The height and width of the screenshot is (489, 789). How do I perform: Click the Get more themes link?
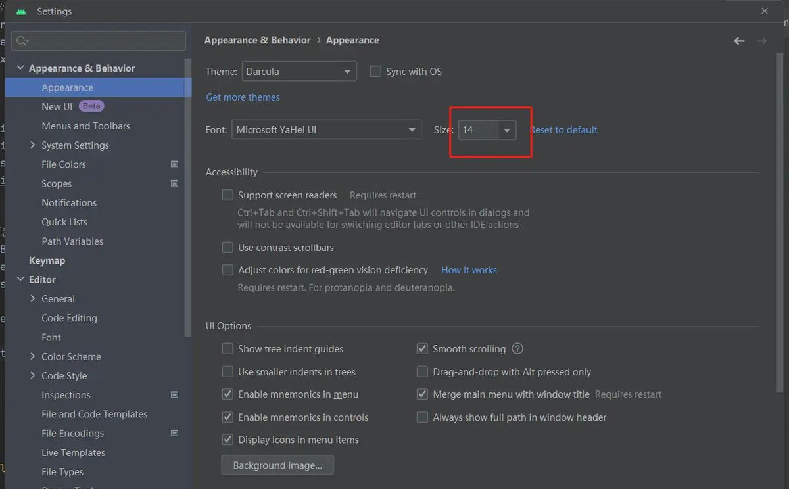[243, 97]
